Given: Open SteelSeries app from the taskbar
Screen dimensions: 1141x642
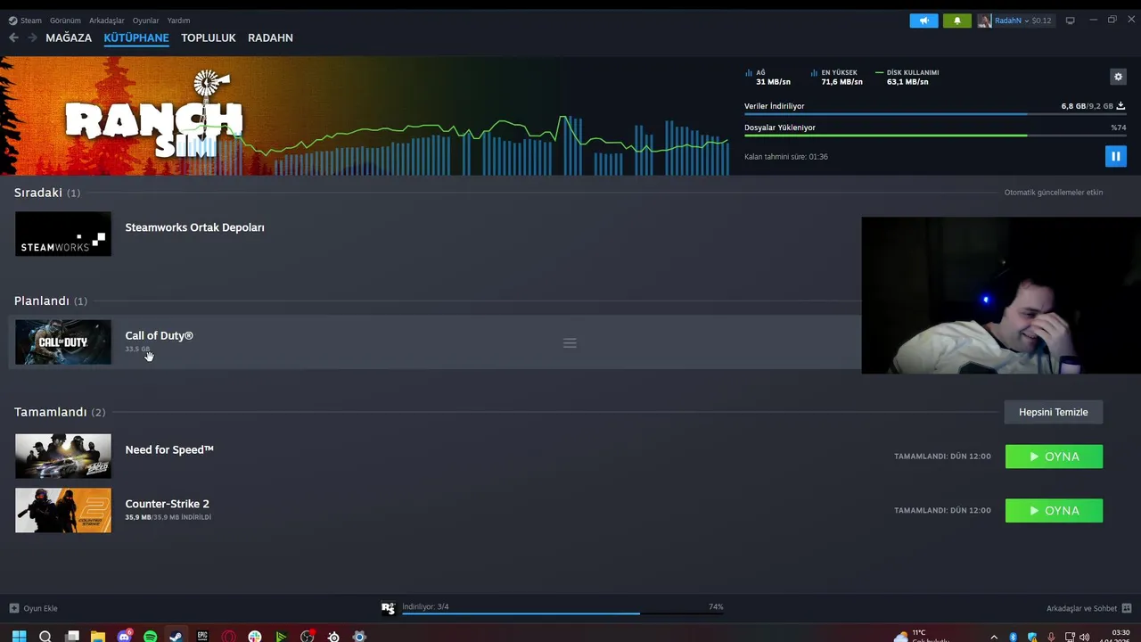Looking at the screenshot, I should 333,636.
